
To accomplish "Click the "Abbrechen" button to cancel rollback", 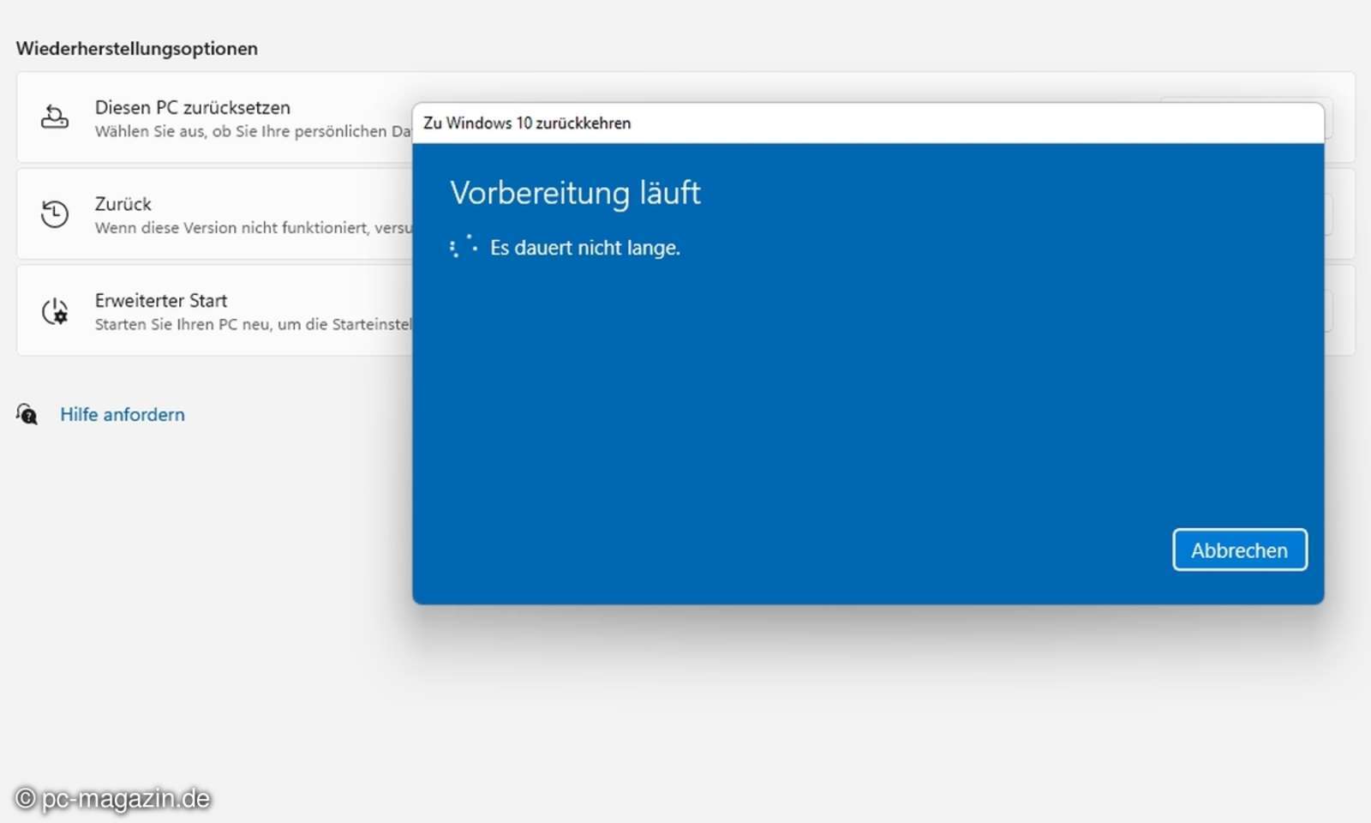I will pyautogui.click(x=1239, y=550).
